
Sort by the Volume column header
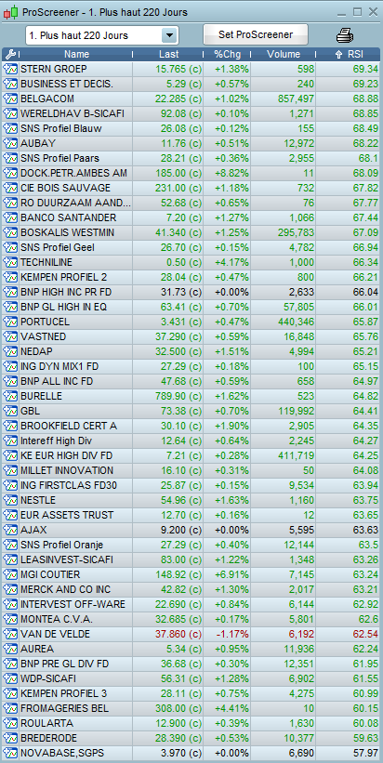(284, 55)
